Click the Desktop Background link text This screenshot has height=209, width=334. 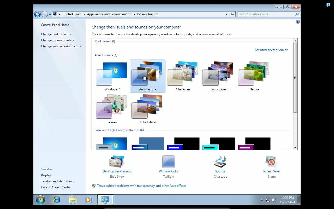click(x=117, y=171)
